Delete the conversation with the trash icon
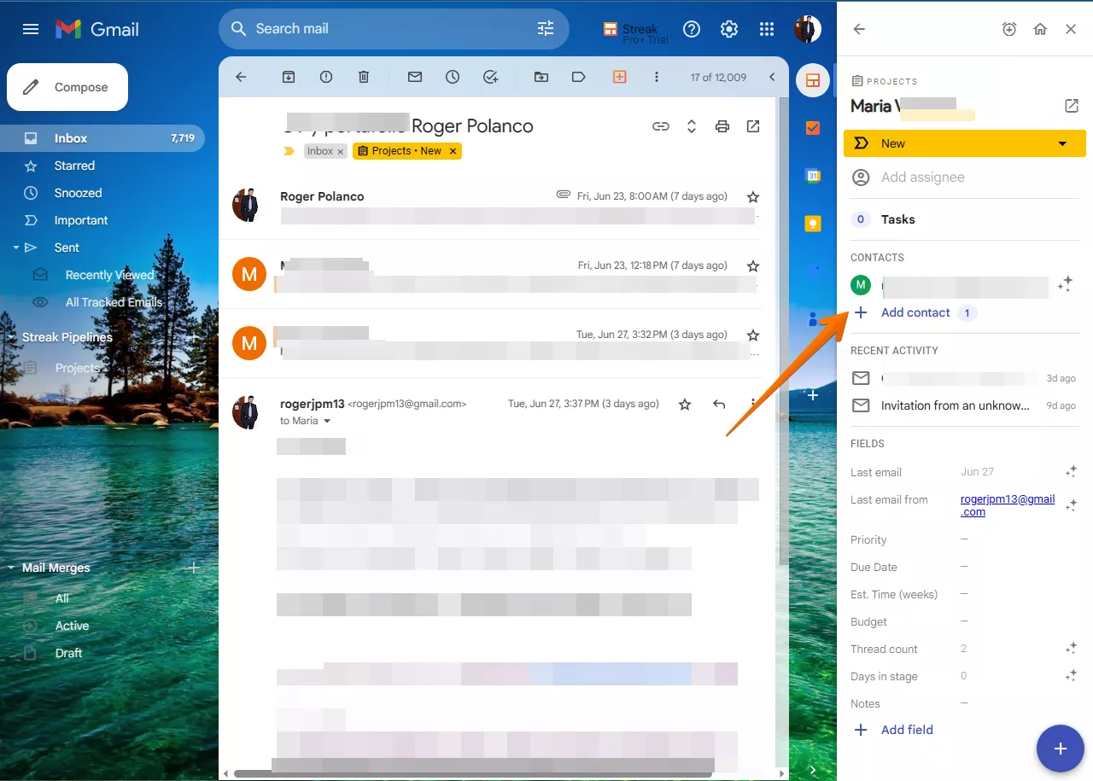Screen dimensions: 1093x781 coord(364,77)
